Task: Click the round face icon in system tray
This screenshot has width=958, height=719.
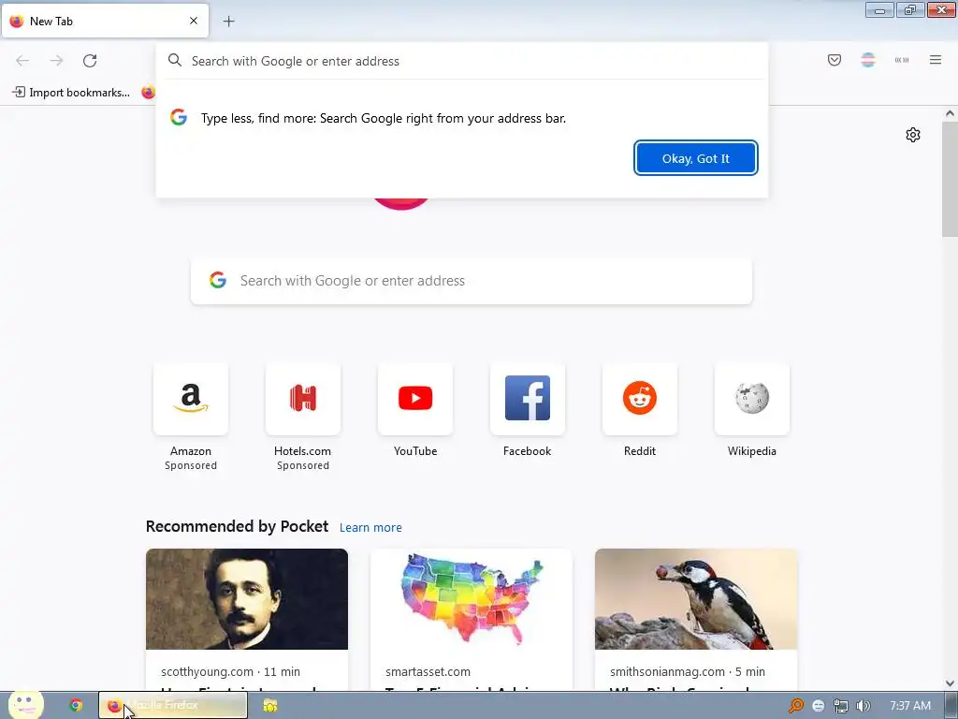Action: click(x=818, y=706)
